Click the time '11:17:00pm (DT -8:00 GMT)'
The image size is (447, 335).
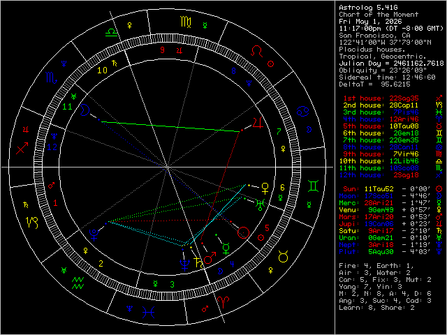click(391, 29)
